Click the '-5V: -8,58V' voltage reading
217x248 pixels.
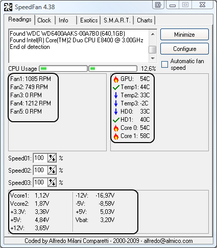[x=95, y=204]
